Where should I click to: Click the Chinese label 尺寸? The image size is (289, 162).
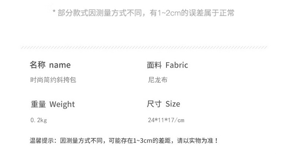155,104
